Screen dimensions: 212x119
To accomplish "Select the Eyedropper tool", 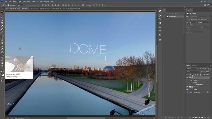I will [x=2, y=26].
